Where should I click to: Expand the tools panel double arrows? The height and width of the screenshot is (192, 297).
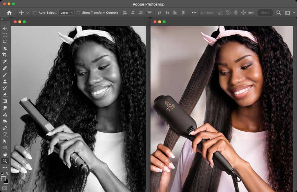2,19
